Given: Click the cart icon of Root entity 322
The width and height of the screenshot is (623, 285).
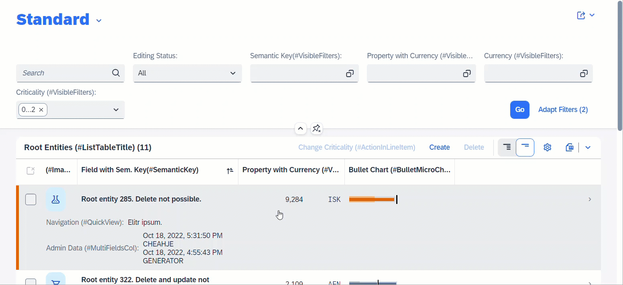Looking at the screenshot, I should (56, 279).
